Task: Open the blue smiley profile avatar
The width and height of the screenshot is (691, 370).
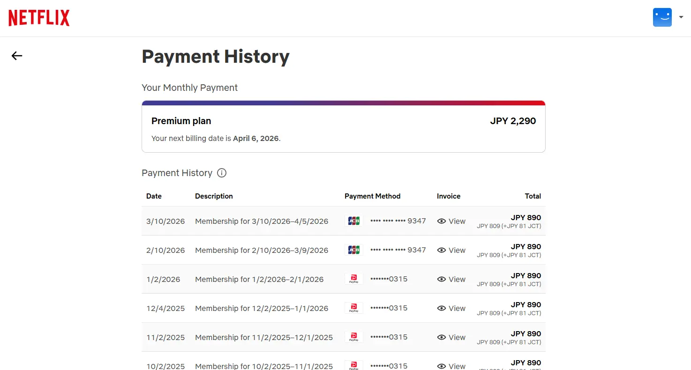Action: point(662,17)
